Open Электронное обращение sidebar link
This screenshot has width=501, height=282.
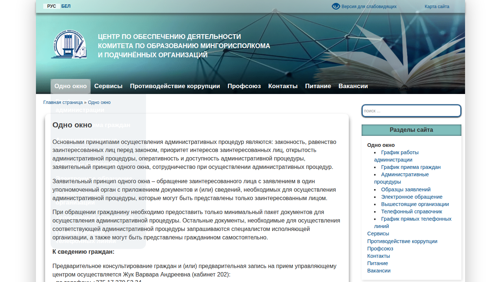tap(412, 197)
